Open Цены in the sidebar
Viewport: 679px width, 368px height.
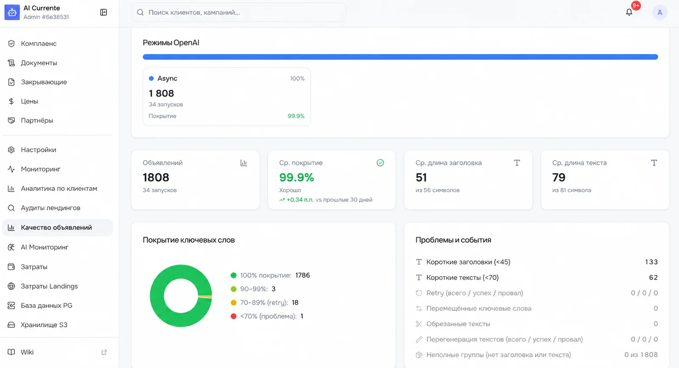tap(58, 101)
